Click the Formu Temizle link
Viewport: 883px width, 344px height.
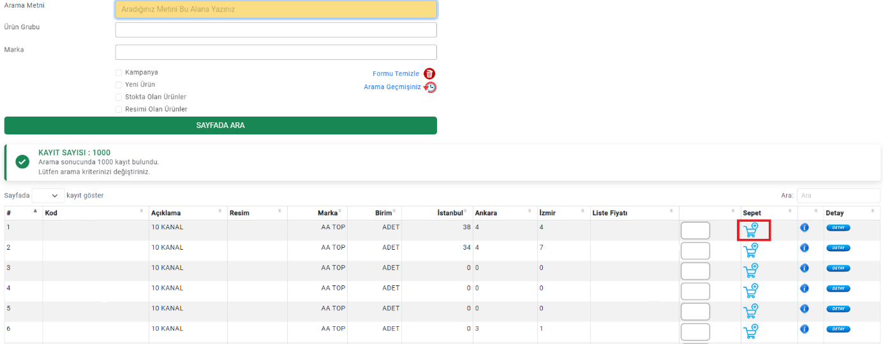(x=396, y=74)
